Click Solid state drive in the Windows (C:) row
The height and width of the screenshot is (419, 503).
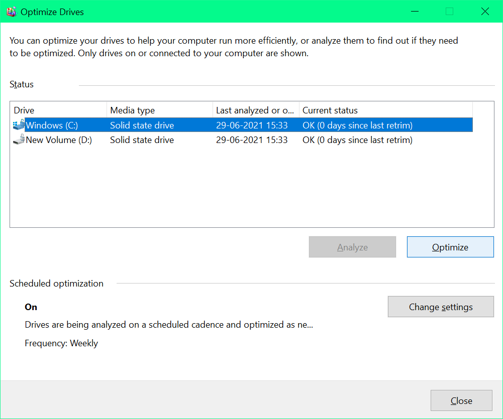142,125
